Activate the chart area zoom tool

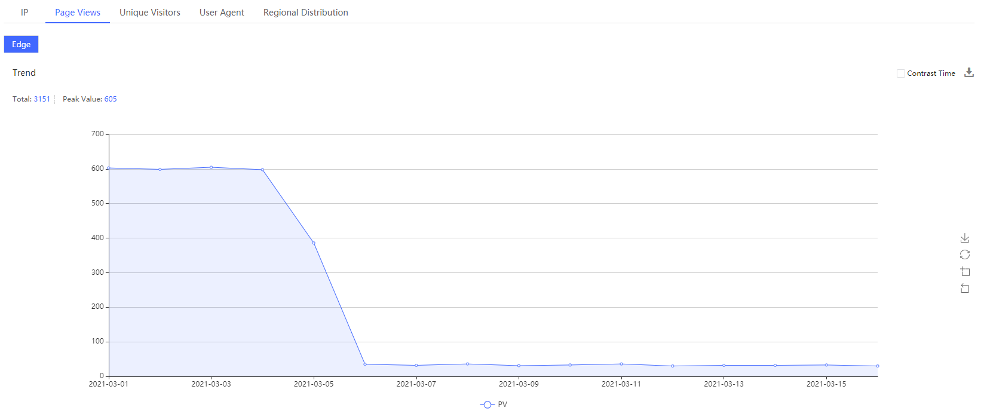(x=965, y=272)
